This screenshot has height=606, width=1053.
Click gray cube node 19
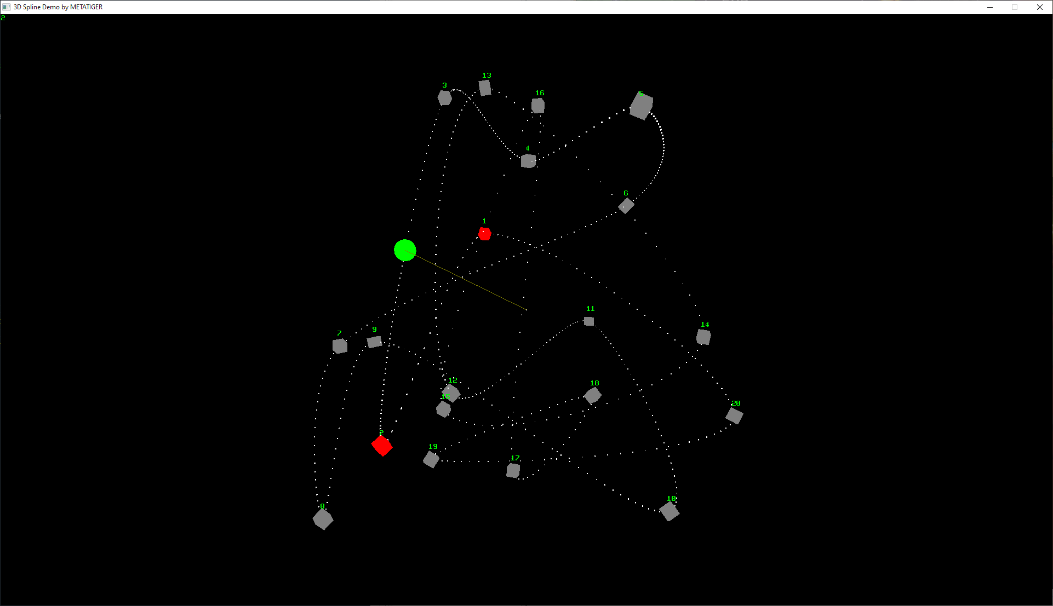click(431, 459)
